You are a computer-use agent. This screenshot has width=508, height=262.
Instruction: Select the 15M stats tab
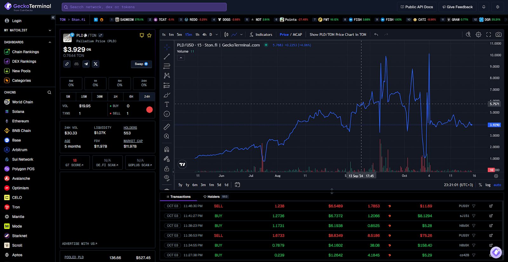(84, 97)
